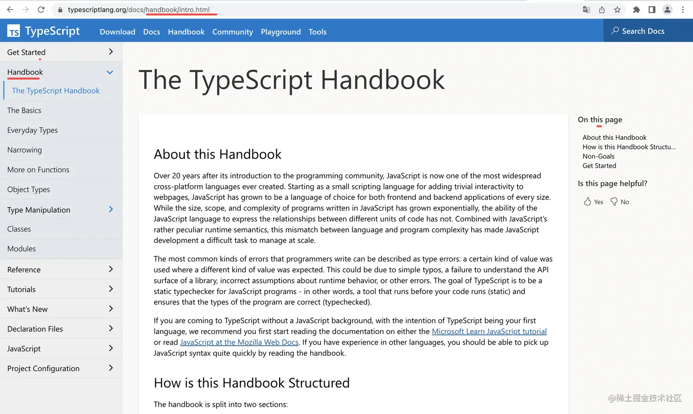
Task: Open the Community nav item
Action: click(x=232, y=32)
